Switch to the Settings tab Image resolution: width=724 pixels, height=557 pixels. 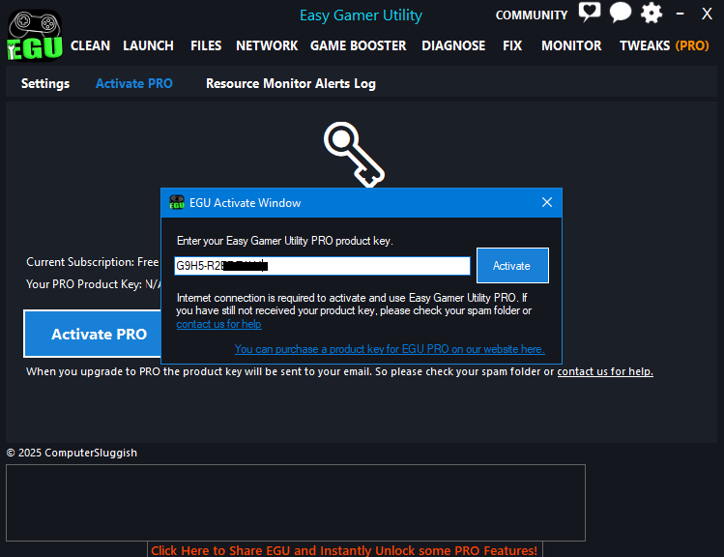point(45,83)
